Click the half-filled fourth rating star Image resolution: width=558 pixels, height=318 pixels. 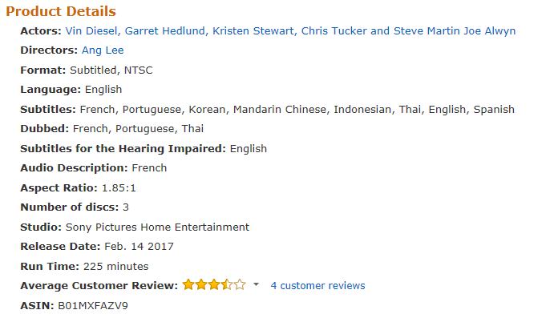227,285
